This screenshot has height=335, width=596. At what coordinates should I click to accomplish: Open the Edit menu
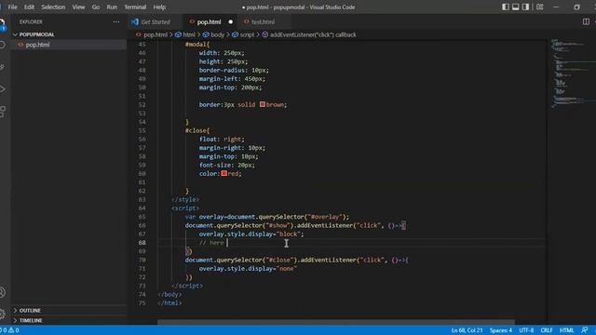coord(29,7)
